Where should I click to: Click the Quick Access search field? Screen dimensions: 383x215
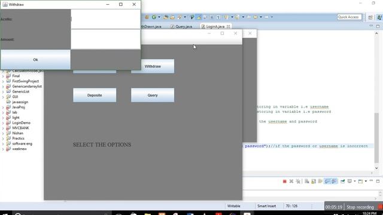(349, 17)
